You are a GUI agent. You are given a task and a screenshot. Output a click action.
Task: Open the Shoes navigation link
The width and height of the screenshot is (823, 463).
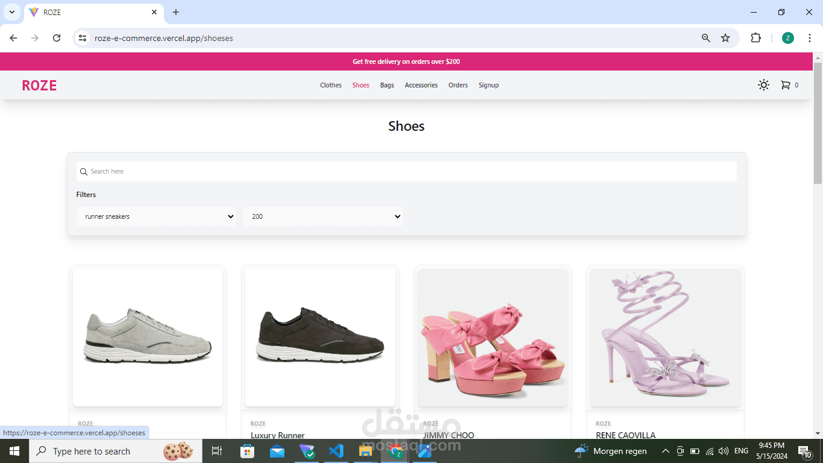point(361,85)
